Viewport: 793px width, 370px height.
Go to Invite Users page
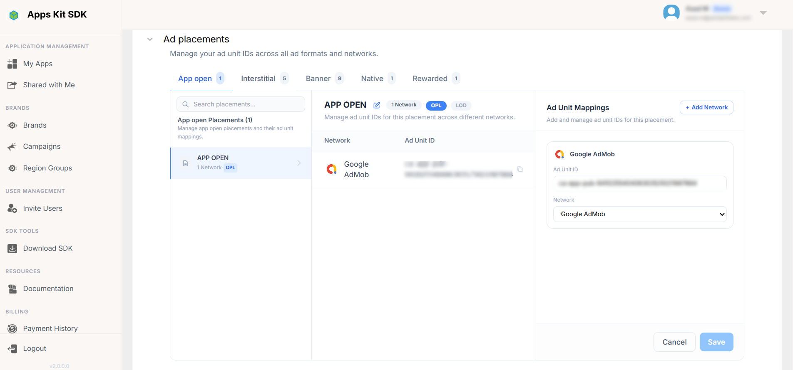pos(43,208)
